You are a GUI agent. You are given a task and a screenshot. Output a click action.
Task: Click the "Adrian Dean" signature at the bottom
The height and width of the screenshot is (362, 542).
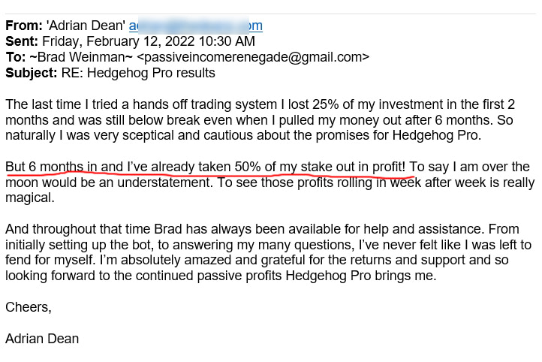click(x=42, y=339)
